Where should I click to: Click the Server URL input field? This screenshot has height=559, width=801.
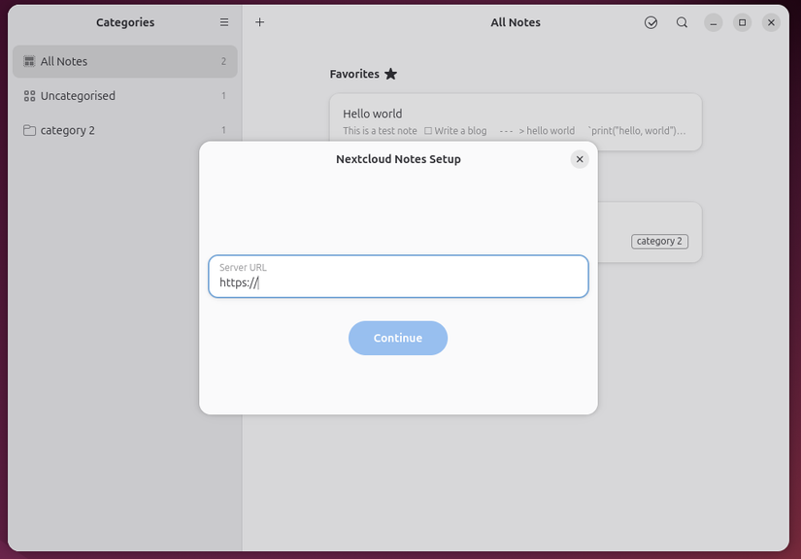point(398,277)
